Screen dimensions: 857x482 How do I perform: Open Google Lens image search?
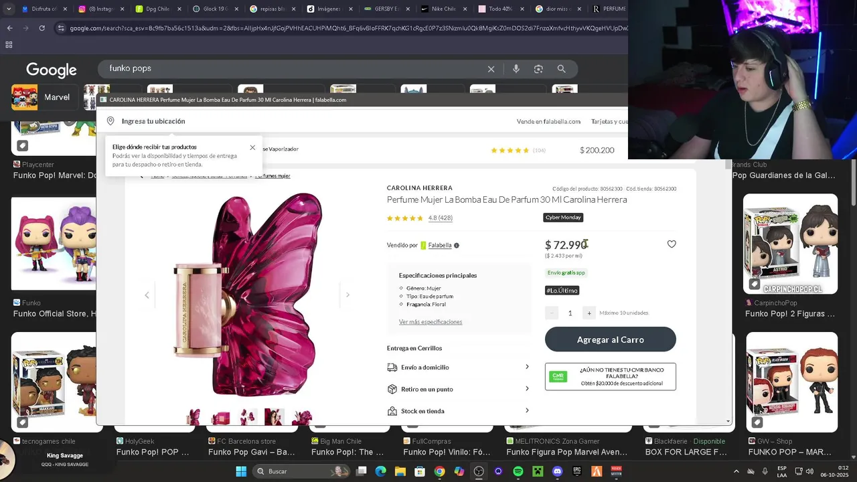click(x=538, y=69)
